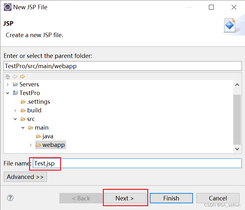Expand the webapp folder node
Viewport: 245px width, 210px height.
(30, 145)
